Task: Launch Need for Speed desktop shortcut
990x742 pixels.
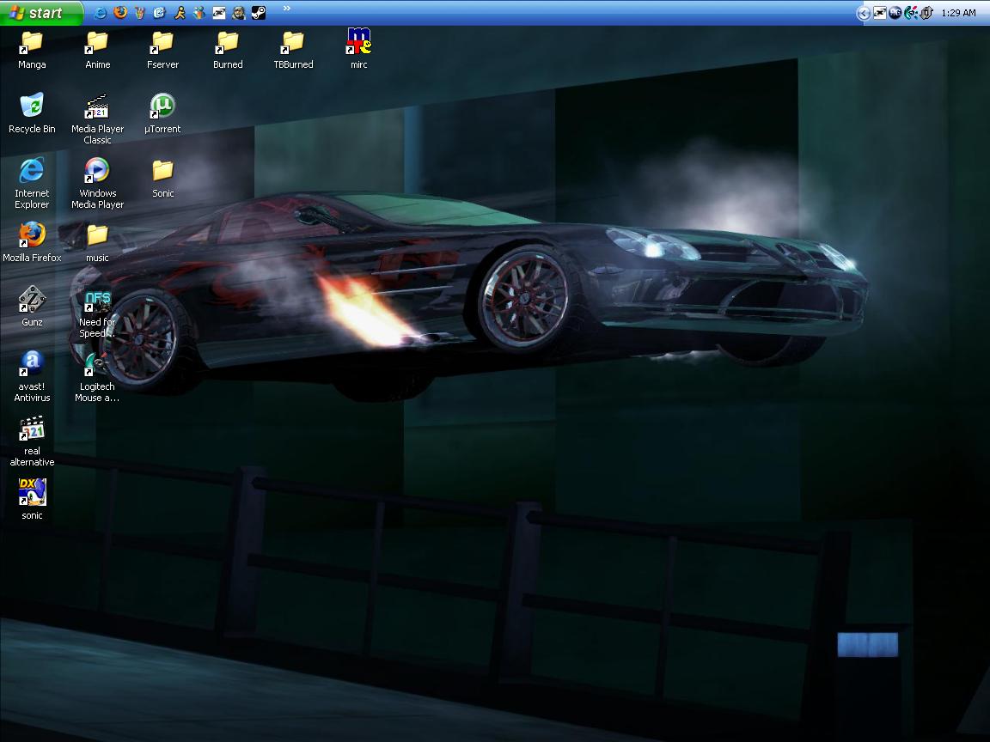Action: click(x=97, y=313)
